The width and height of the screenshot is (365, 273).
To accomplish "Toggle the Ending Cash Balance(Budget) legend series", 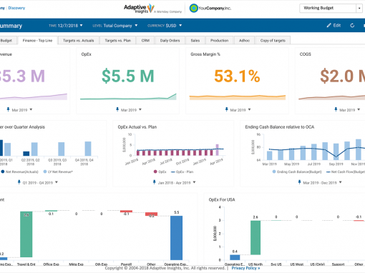I will click(297, 172).
